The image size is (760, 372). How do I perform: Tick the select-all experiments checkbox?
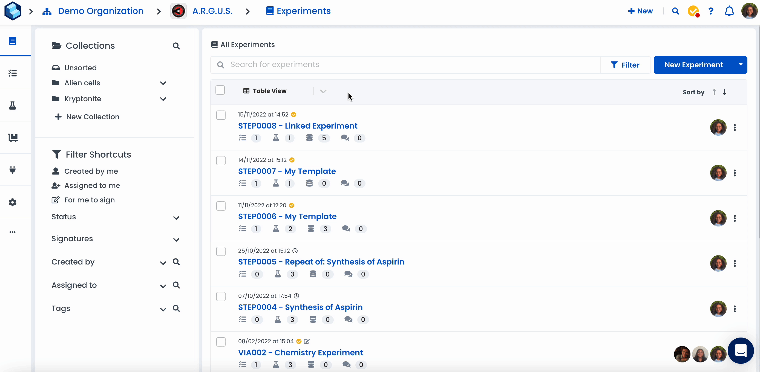[x=220, y=90]
